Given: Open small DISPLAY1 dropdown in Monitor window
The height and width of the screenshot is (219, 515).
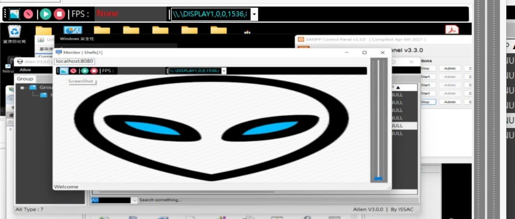Looking at the screenshot, I should [224, 71].
